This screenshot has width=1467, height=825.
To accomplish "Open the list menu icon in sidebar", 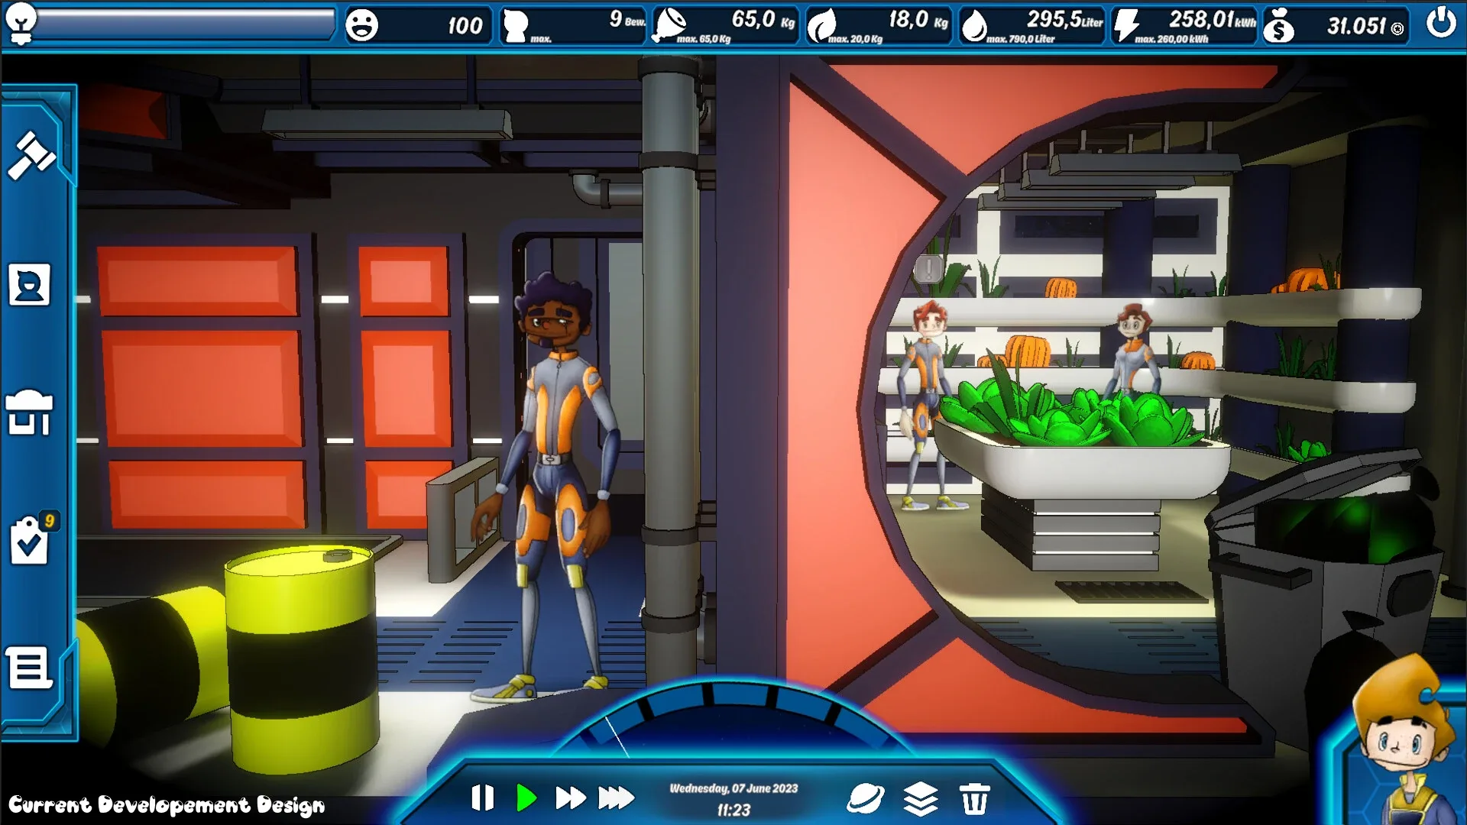I will [x=29, y=668].
